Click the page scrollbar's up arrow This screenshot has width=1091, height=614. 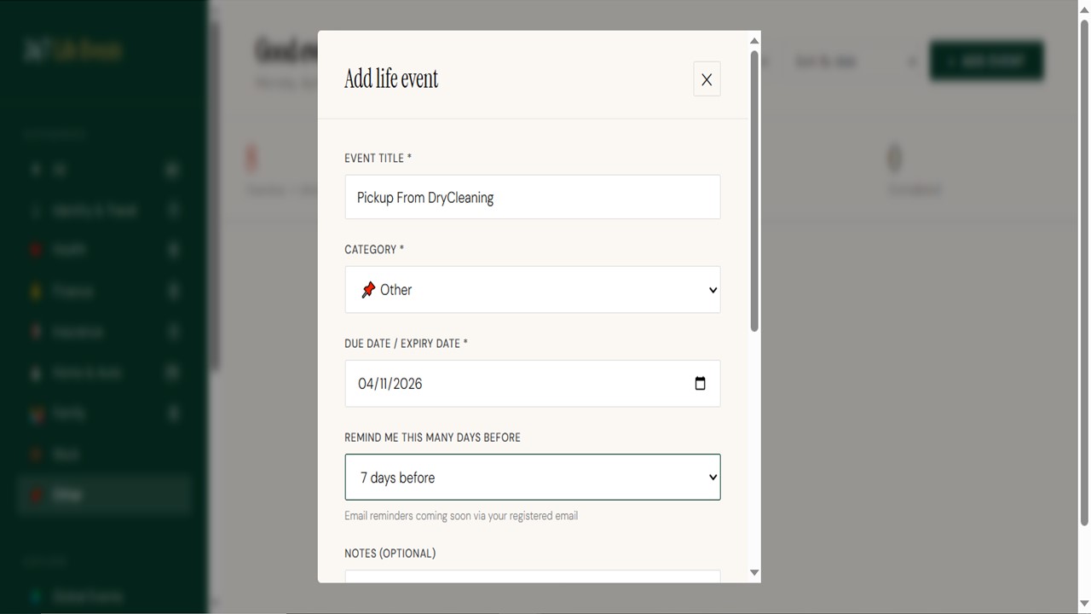(1084, 8)
